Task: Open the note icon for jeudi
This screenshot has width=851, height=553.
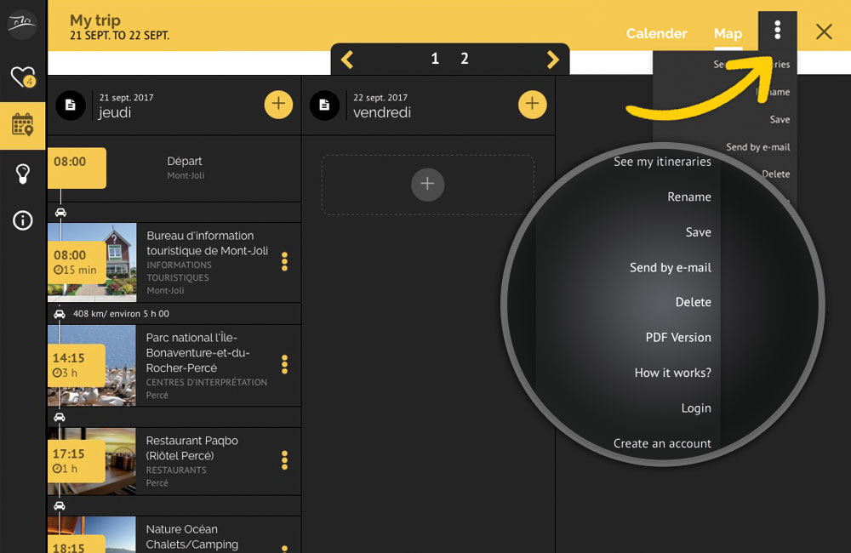Action: [x=71, y=105]
